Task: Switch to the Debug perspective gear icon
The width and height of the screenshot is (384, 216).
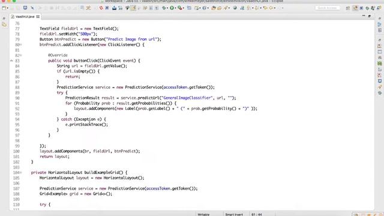Action: point(367,8)
